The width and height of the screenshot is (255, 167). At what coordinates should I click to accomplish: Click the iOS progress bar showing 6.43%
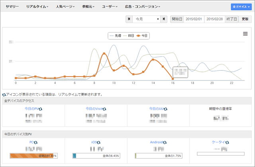point(96,156)
